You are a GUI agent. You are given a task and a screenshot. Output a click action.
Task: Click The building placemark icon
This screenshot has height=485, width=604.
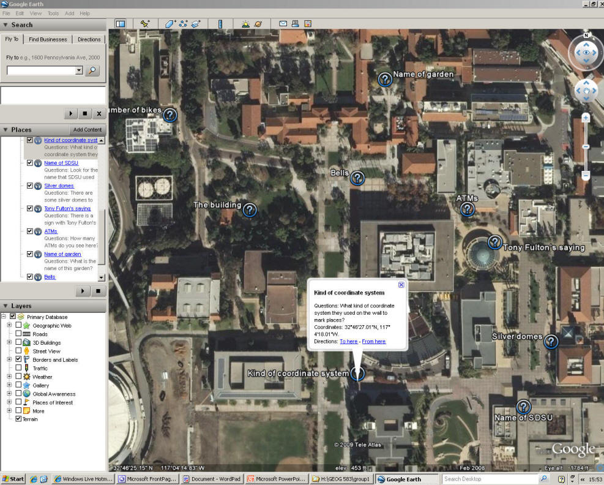point(250,210)
